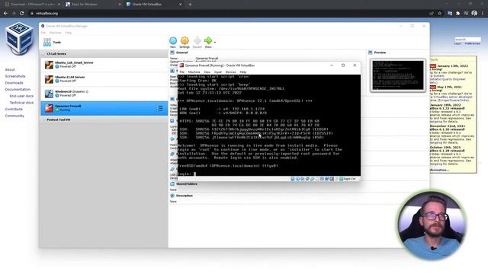Open machine tools menu icon on Opnsense row
The height and width of the screenshot is (274, 488).
point(159,108)
